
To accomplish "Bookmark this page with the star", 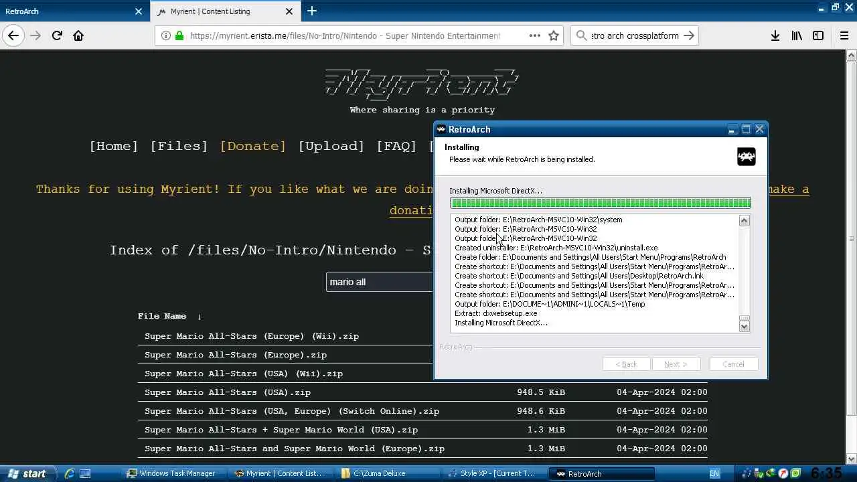I will 554,35.
